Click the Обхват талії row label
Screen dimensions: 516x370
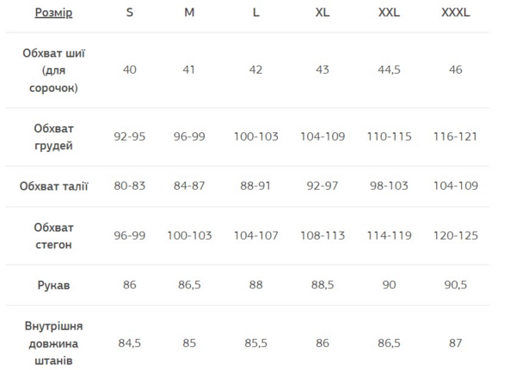pos(53,186)
